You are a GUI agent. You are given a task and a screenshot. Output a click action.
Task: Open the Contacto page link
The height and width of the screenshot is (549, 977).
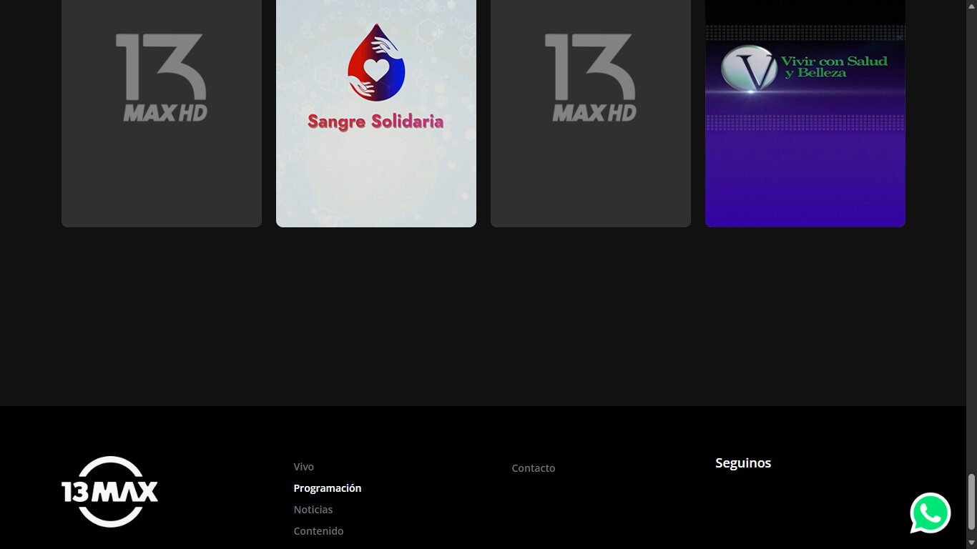[533, 468]
